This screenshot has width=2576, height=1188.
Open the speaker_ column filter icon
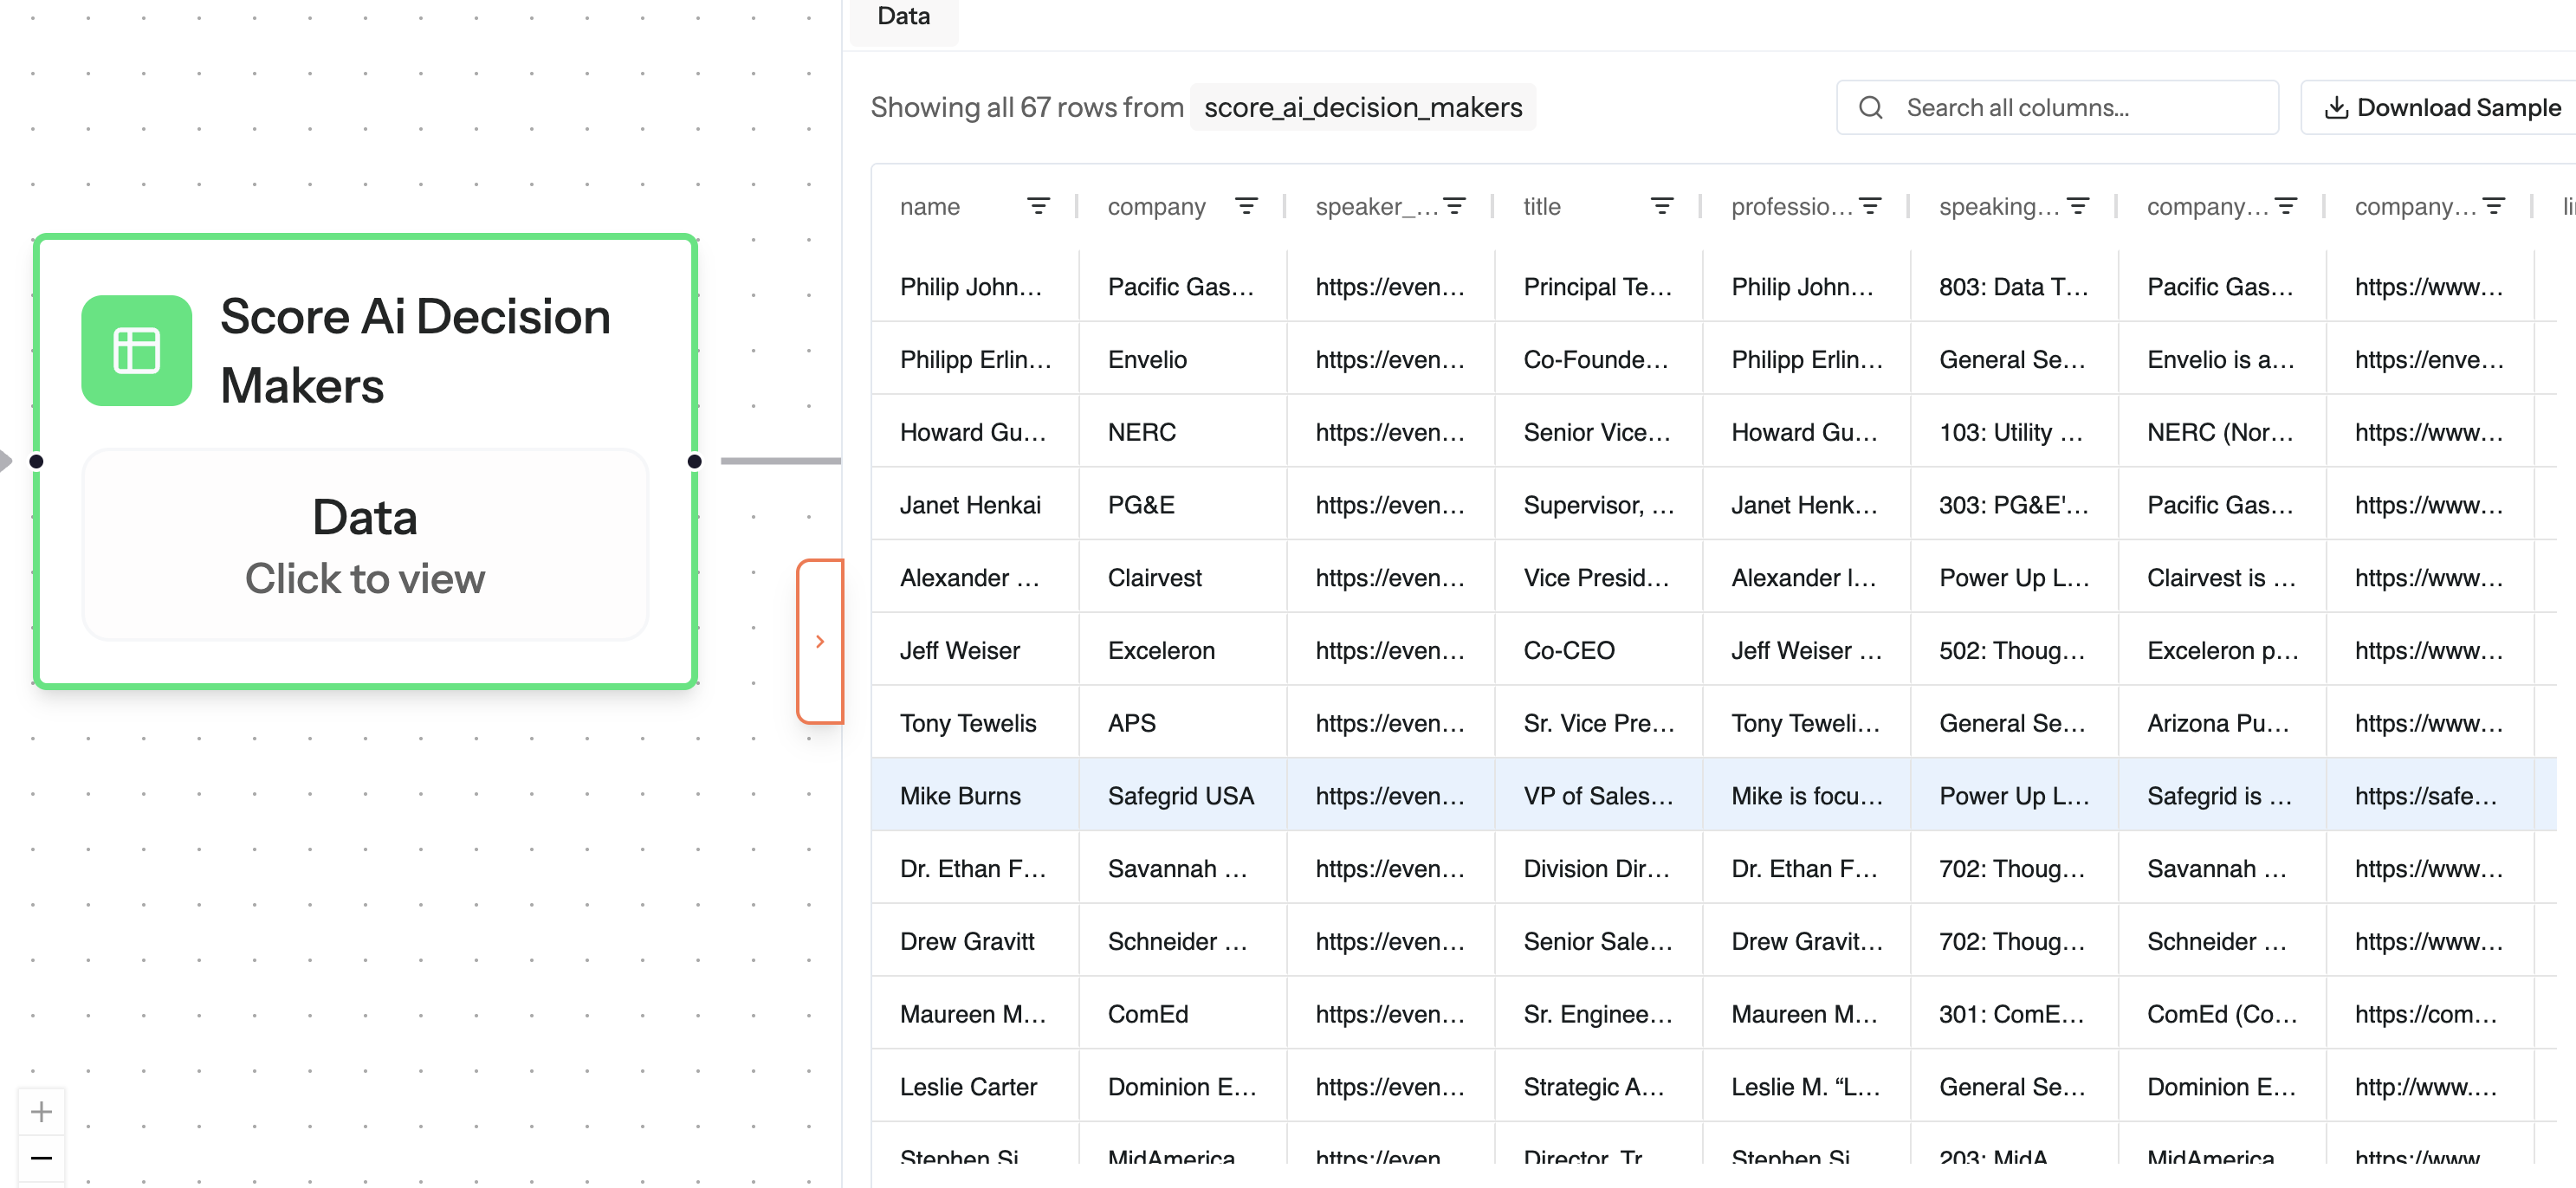click(1454, 206)
